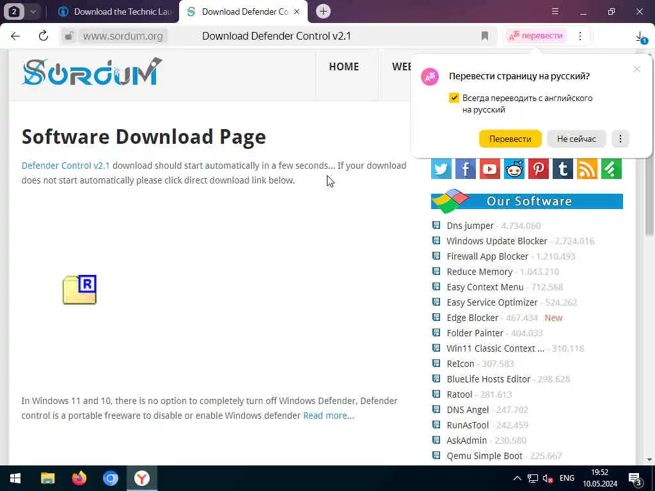Click the Sordum logo
This screenshot has width=655, height=491.
click(x=91, y=72)
